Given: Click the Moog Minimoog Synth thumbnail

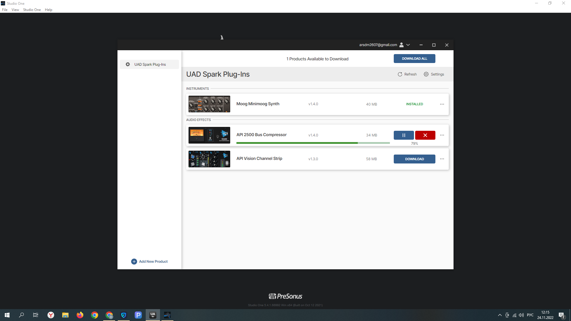Looking at the screenshot, I should pyautogui.click(x=209, y=104).
